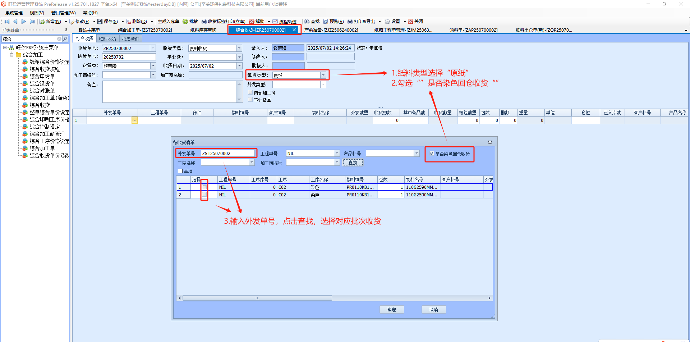Click the dialog horizontal scrollbar thumb
Viewport: 690px width, 342px height.
257,298
